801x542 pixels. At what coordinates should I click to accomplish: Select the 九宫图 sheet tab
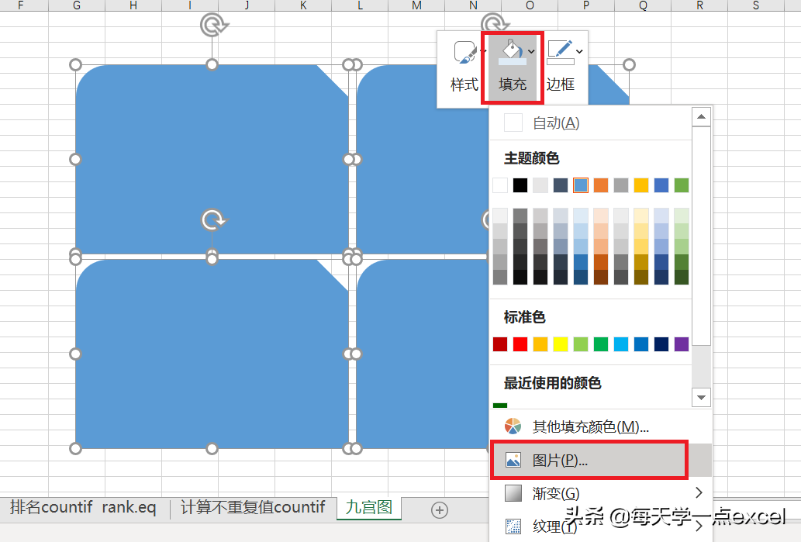[x=369, y=507]
